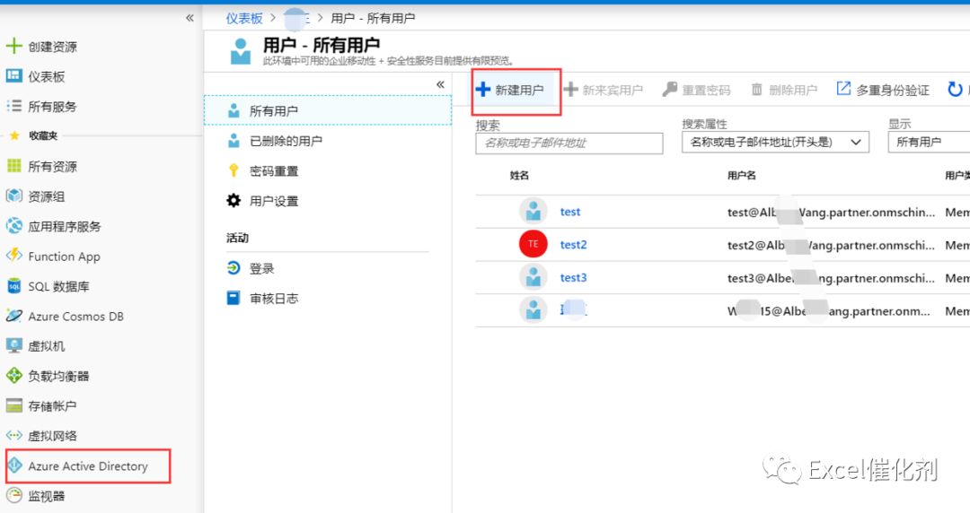Click the 仪表板 breadcrumb link
Screen dimensions: 970x513
pyautogui.click(x=244, y=18)
